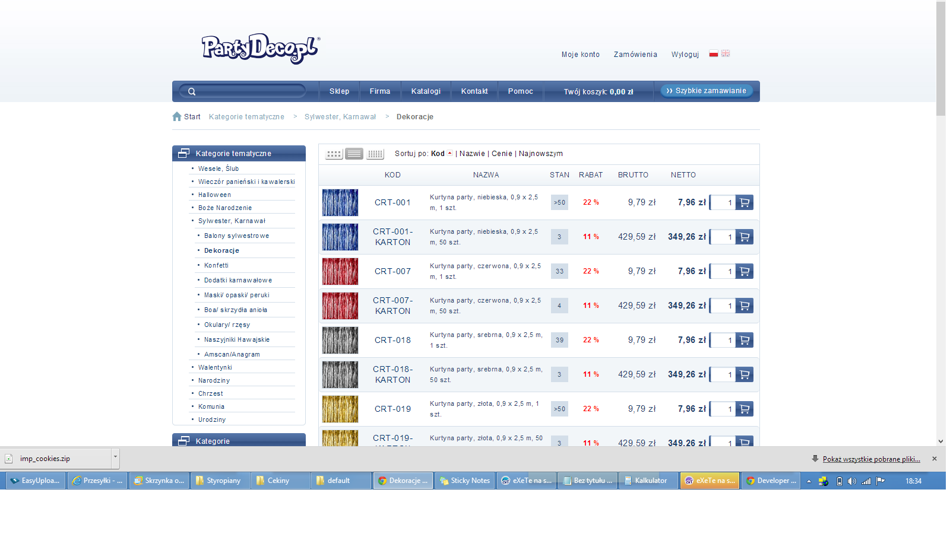Open the Katalogi menu

426,91
